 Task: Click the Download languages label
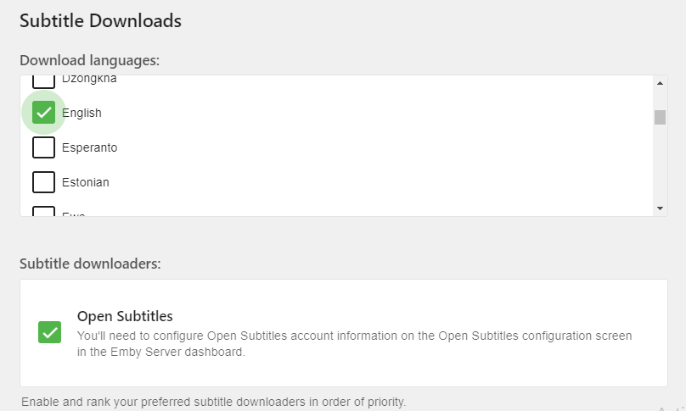pyautogui.click(x=90, y=60)
